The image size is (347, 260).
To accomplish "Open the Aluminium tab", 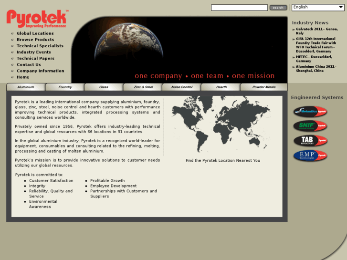I will (26, 87).
